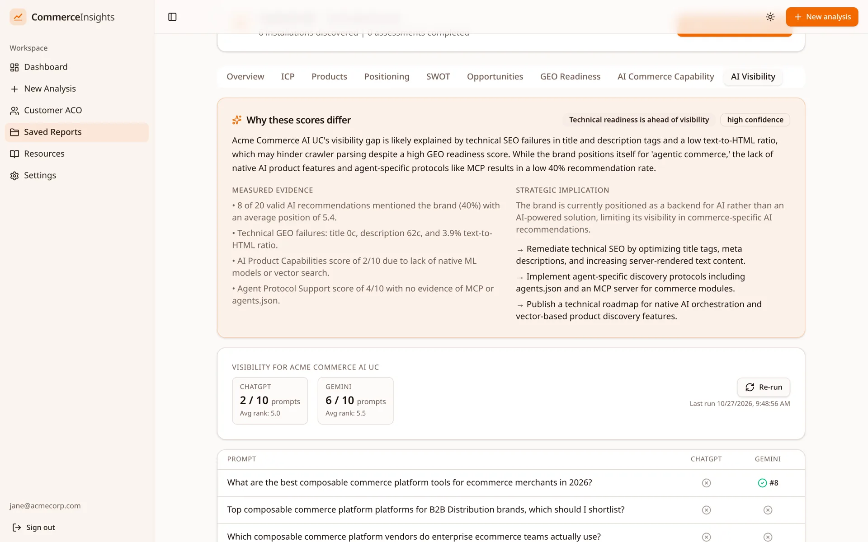Screen dimensions: 868x542
Task: Click Gemini check icon for best composable tools prompt
Action: (x=762, y=483)
